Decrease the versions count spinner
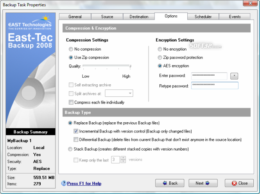This screenshot has height=194, width=260. (123, 161)
